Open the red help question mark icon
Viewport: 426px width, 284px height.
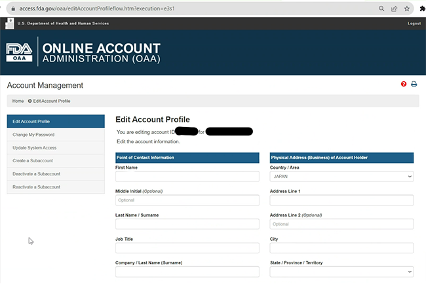point(404,84)
